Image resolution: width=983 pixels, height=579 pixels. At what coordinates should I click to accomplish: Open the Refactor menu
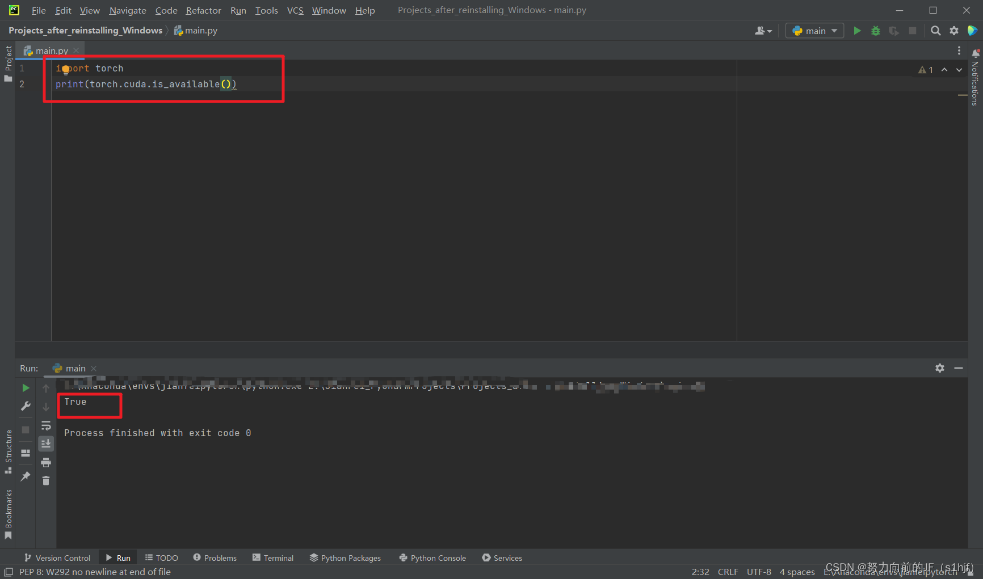point(203,10)
